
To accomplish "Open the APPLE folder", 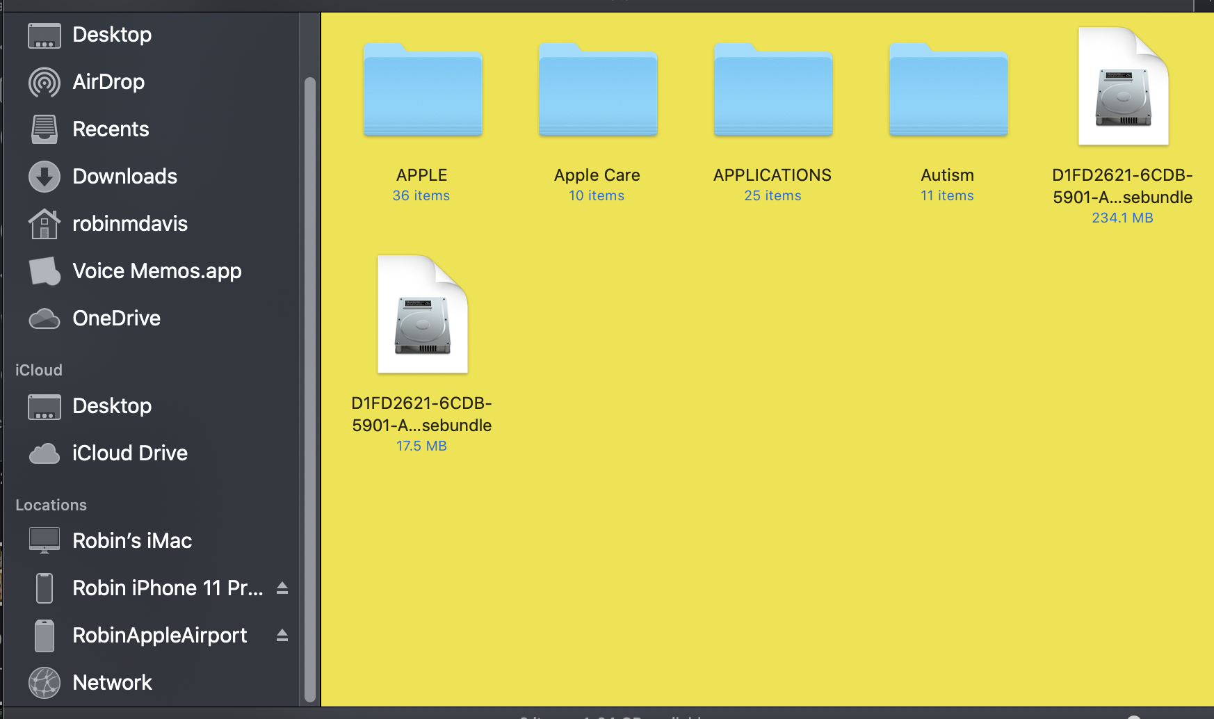I will coord(422,90).
